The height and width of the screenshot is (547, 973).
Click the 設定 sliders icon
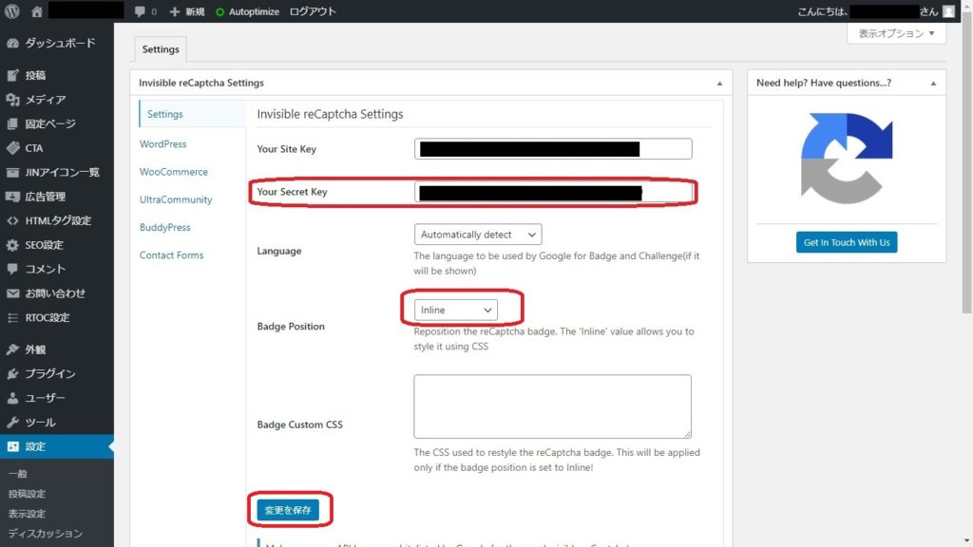pos(12,446)
